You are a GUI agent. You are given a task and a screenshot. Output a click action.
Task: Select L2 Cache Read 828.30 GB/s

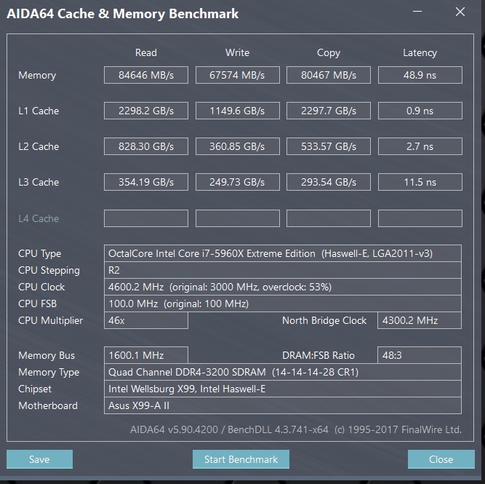[x=146, y=146]
